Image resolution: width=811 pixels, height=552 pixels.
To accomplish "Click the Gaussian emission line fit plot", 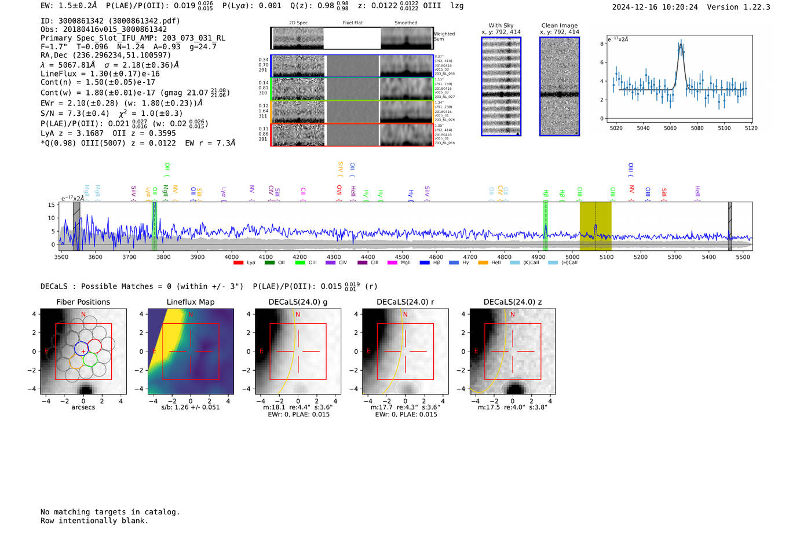I will (679, 79).
